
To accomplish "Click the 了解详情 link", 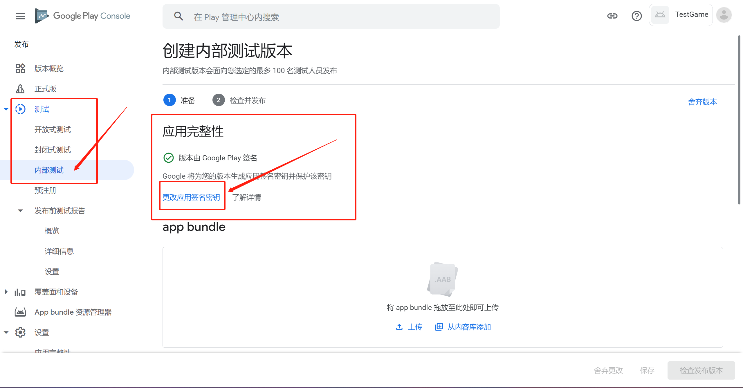I will [247, 197].
